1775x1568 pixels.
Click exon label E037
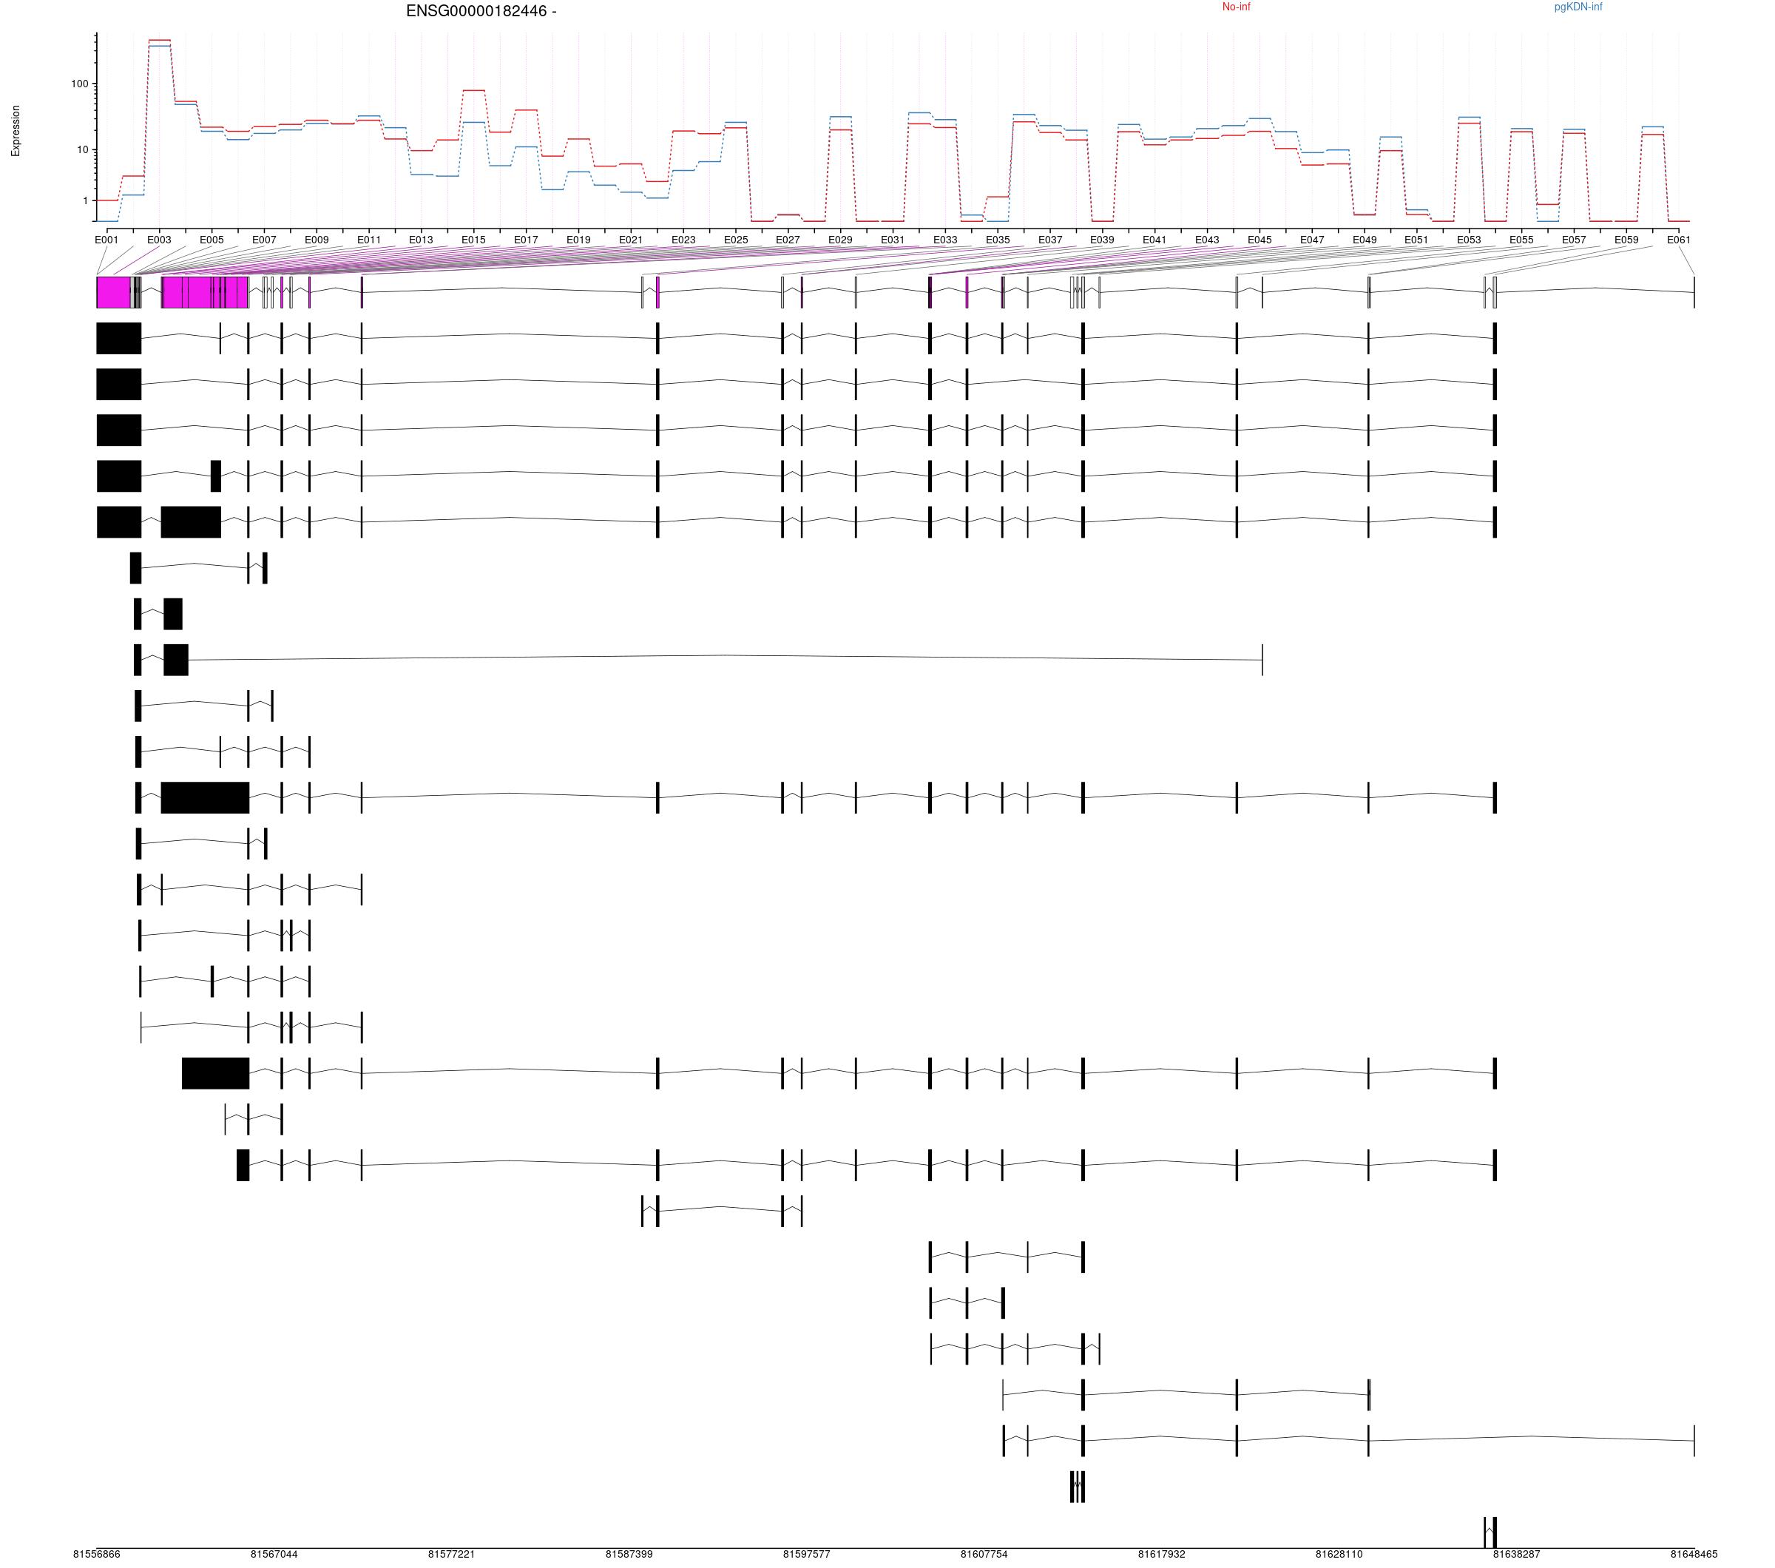[x=1050, y=240]
